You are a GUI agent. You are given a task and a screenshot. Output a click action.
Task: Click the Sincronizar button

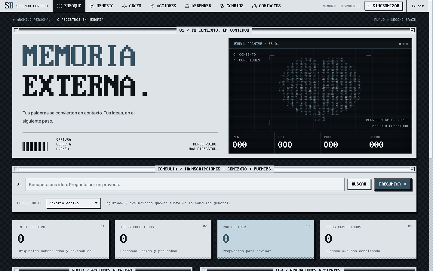[383, 6]
